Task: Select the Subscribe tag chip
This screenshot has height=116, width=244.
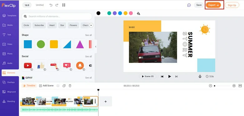Action: [x=39, y=25]
